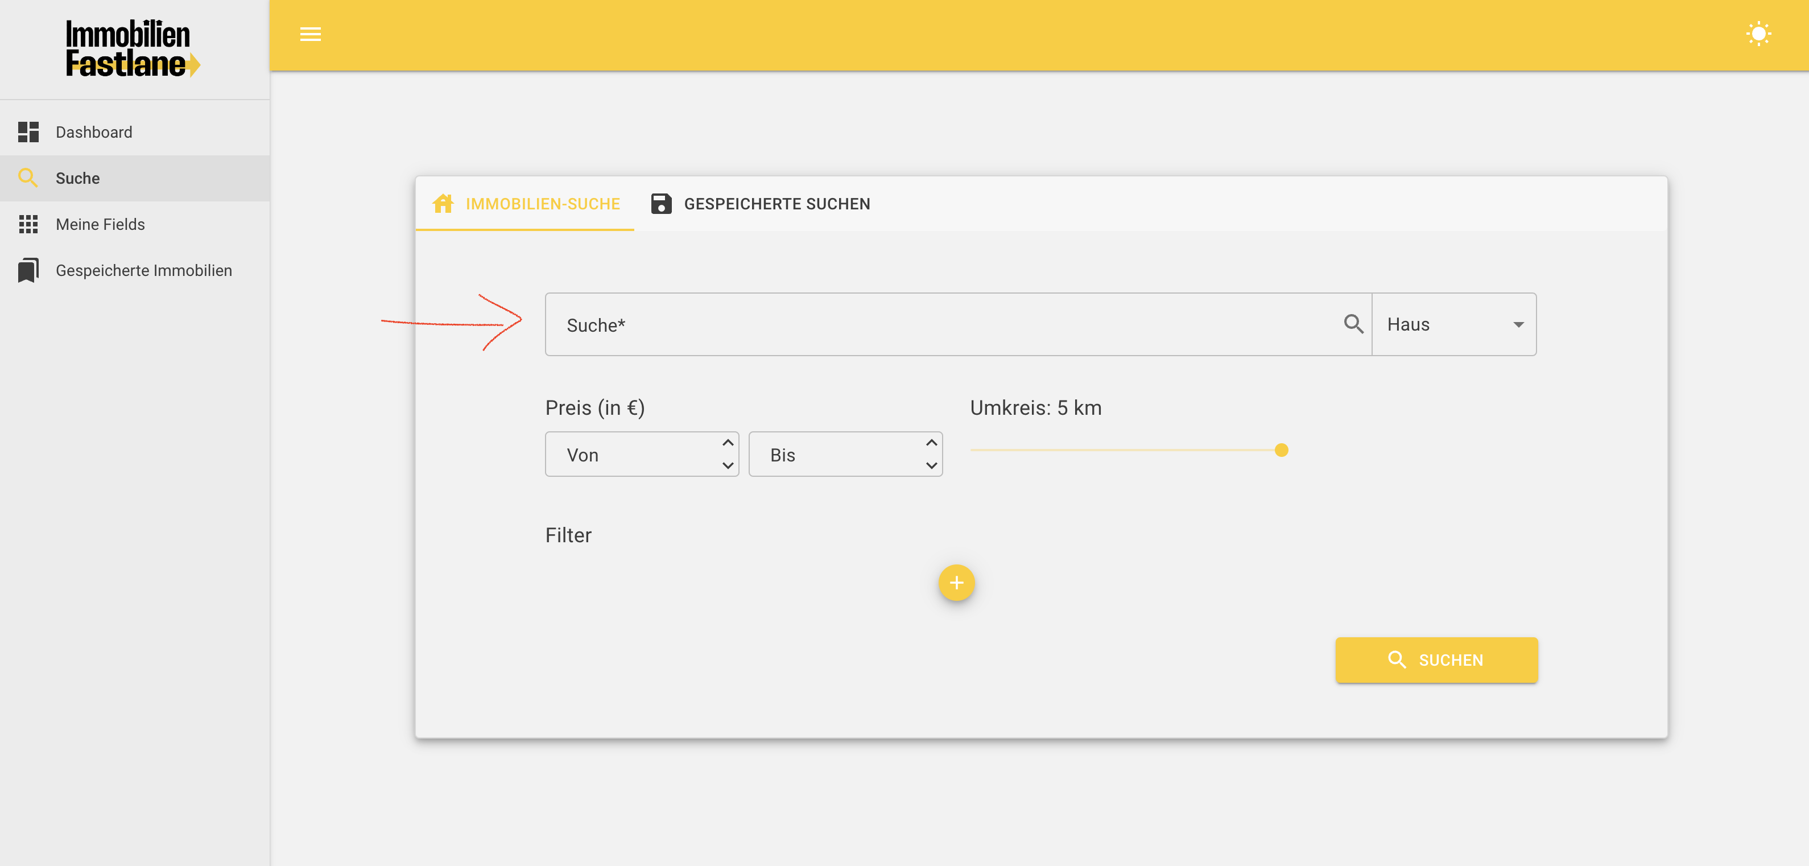Click the magnifier icon inside the search field
This screenshot has width=1809, height=866.
[1353, 324]
